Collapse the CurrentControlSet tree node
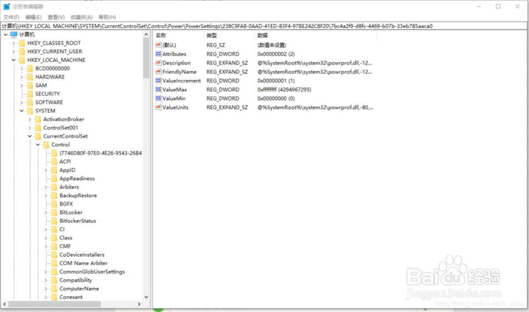529x312 pixels. [x=30, y=137]
